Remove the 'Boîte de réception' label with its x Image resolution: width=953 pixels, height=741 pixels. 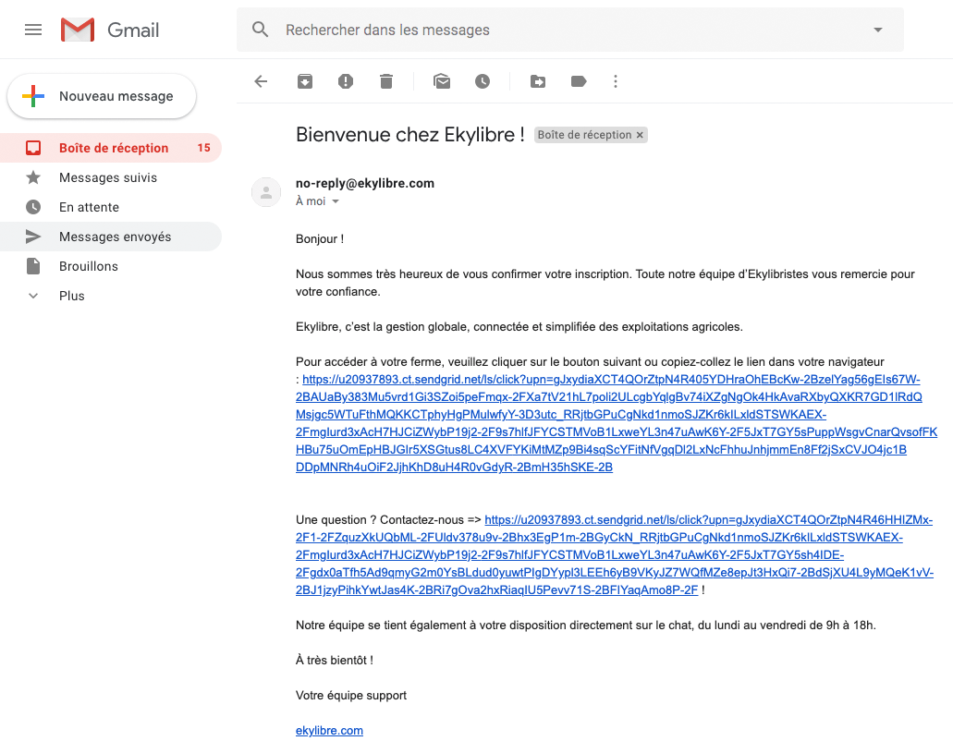tap(640, 135)
